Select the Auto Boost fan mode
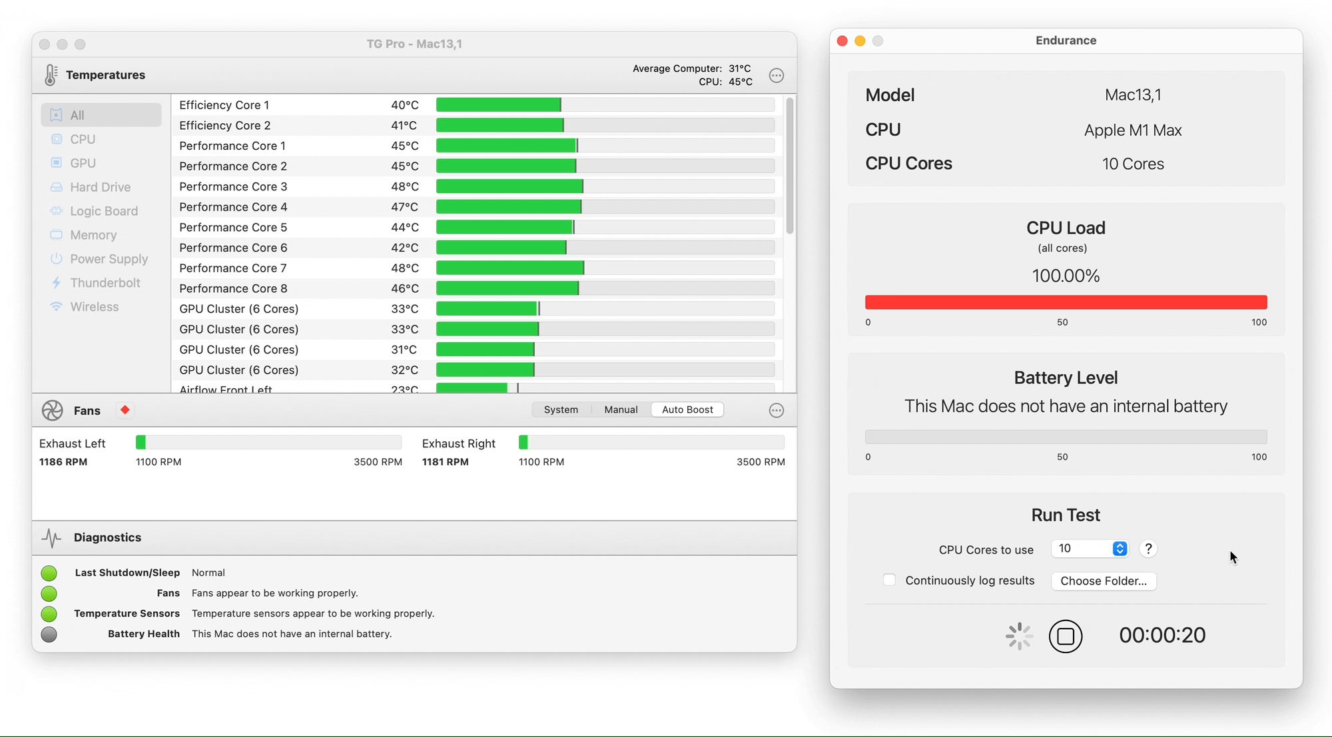This screenshot has height=737, width=1332. coord(687,409)
